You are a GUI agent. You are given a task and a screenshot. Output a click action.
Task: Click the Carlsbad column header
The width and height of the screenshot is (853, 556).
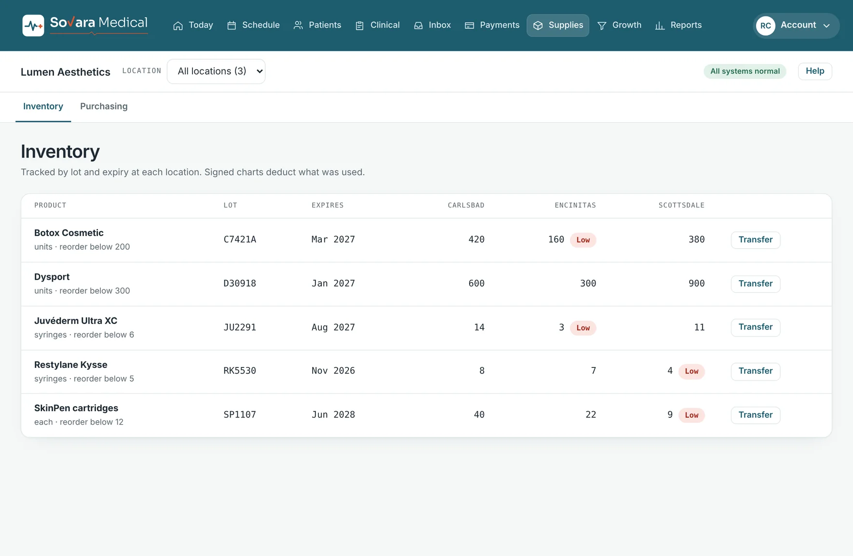(466, 206)
